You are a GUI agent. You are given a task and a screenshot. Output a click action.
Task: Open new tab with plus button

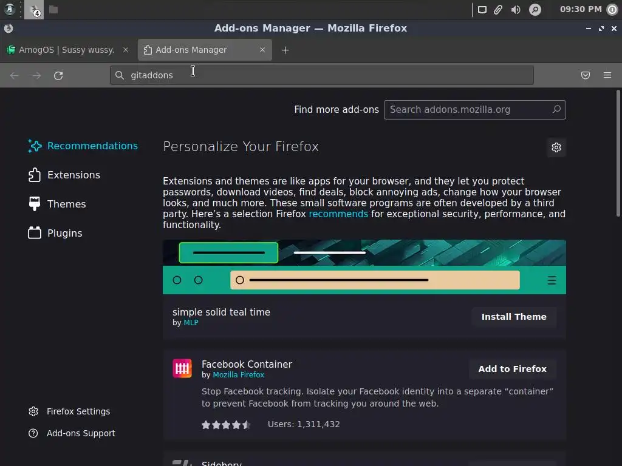coord(285,50)
